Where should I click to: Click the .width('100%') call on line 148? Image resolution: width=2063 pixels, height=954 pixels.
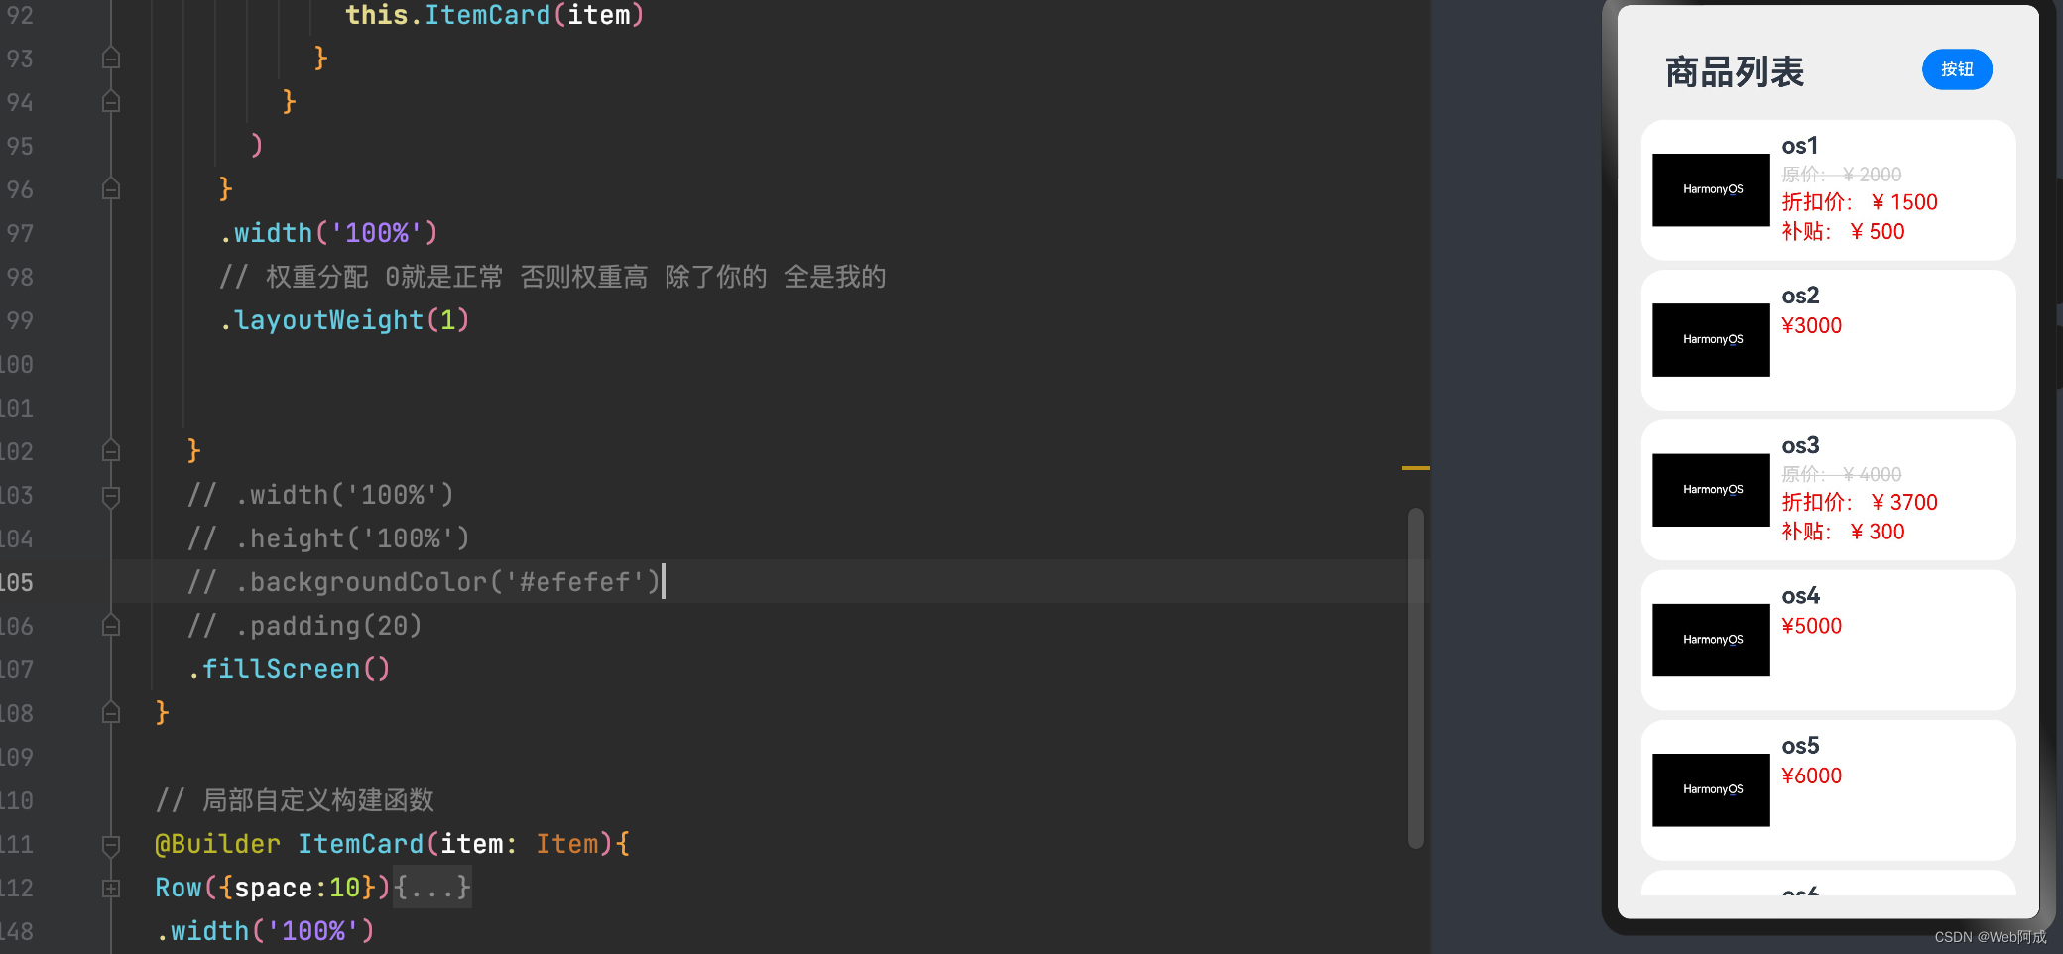[265, 931]
